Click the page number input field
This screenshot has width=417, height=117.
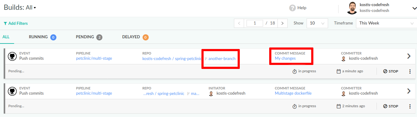[x=255, y=23]
